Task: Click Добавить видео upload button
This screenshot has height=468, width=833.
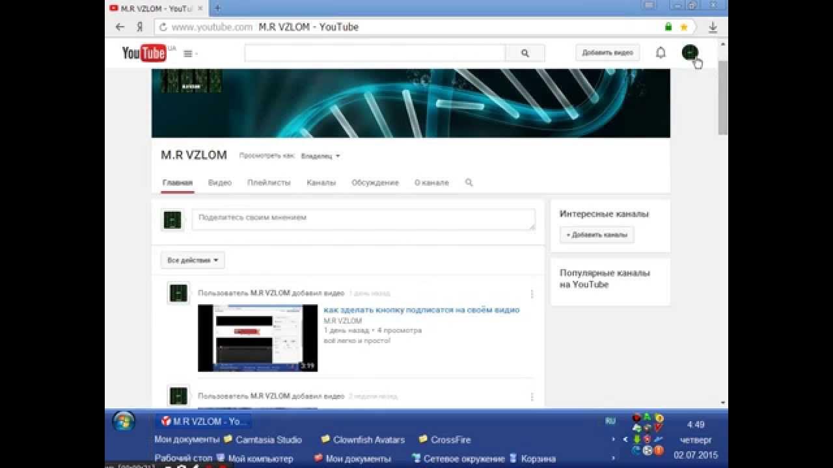Action: pyautogui.click(x=607, y=53)
